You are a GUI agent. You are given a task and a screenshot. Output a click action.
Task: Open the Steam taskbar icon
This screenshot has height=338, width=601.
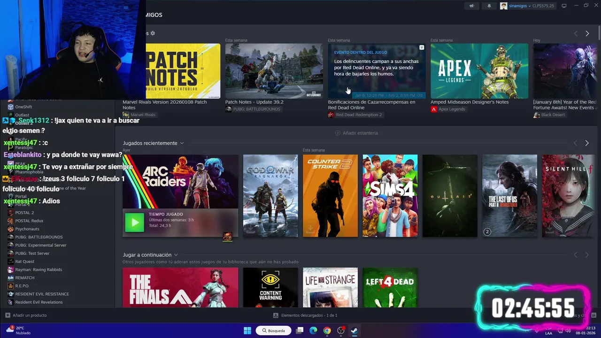354,330
